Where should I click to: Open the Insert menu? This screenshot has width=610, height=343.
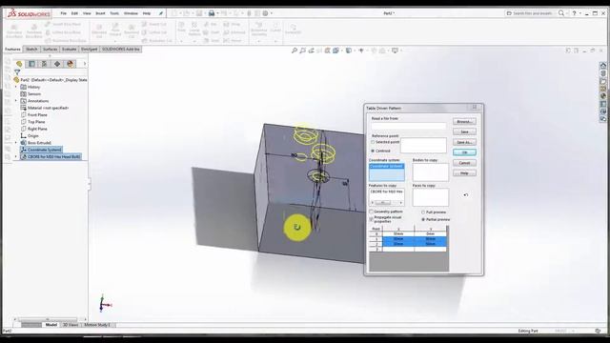coord(100,13)
